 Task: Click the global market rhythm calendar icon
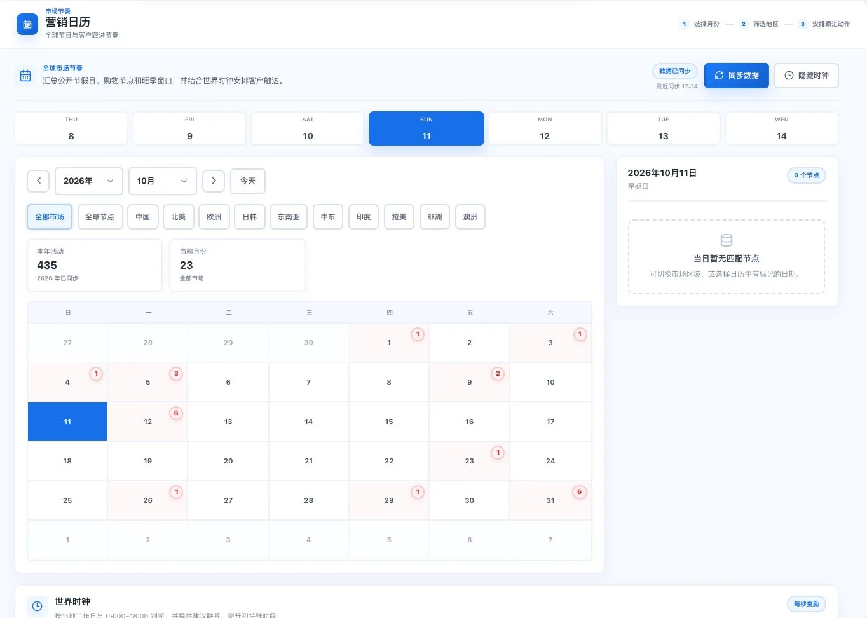click(x=25, y=76)
